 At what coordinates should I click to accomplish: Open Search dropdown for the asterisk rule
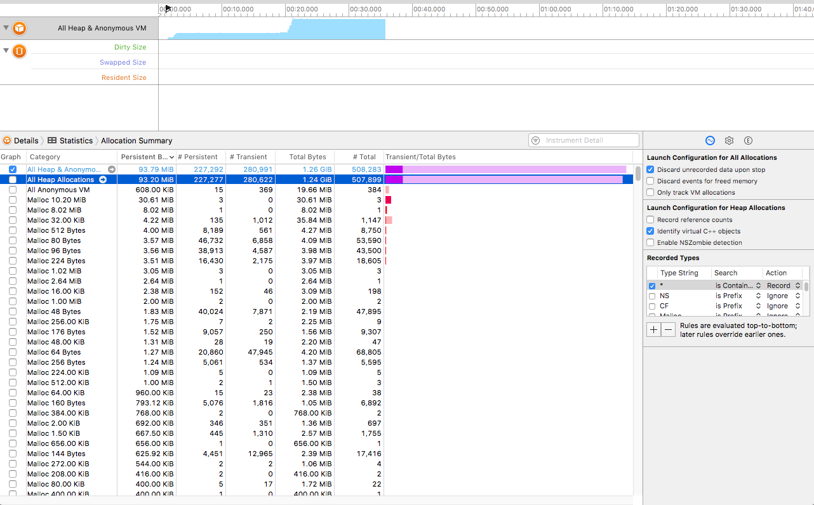738,285
